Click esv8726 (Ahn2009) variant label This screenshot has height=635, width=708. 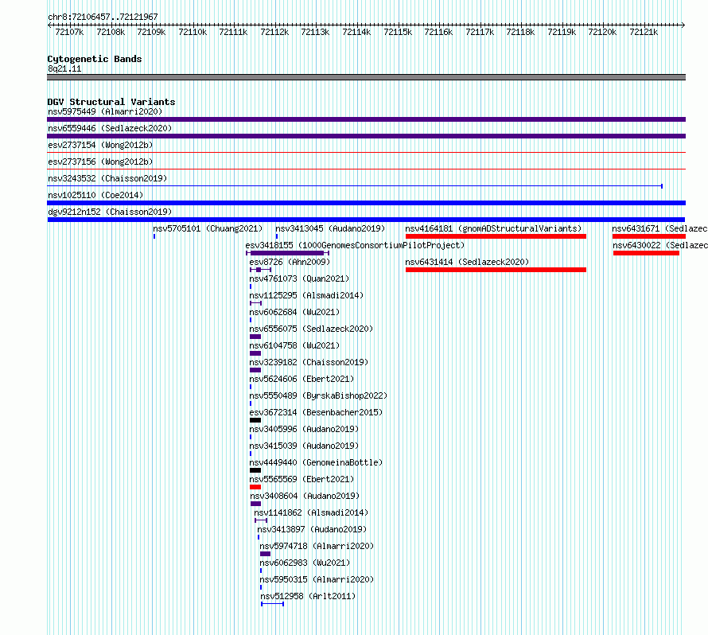tap(290, 262)
